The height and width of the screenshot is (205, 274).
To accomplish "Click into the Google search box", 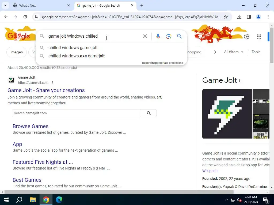I will [94, 36].
